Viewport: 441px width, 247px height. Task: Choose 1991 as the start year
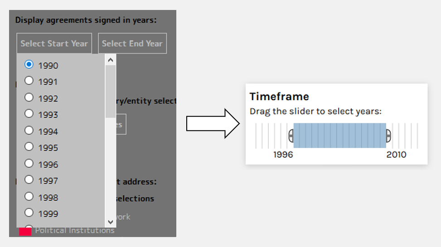click(29, 81)
